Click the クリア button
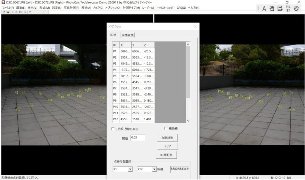This screenshot has height=180, width=305. pos(167,146)
